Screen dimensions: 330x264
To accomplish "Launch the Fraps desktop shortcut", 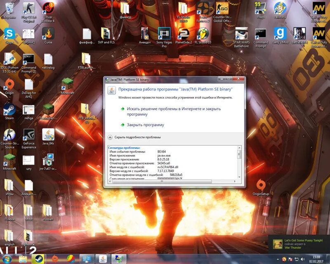I will tap(261, 11).
